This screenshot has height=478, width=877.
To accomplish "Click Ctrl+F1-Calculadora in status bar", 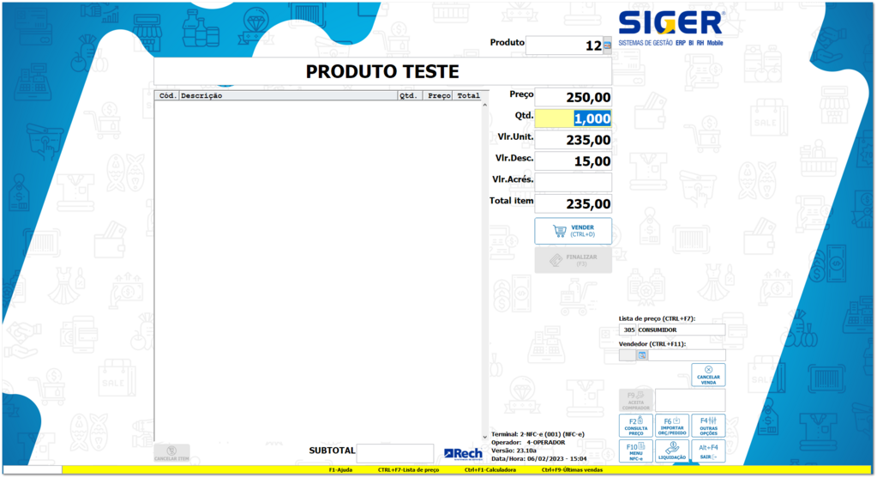I will click(490, 469).
